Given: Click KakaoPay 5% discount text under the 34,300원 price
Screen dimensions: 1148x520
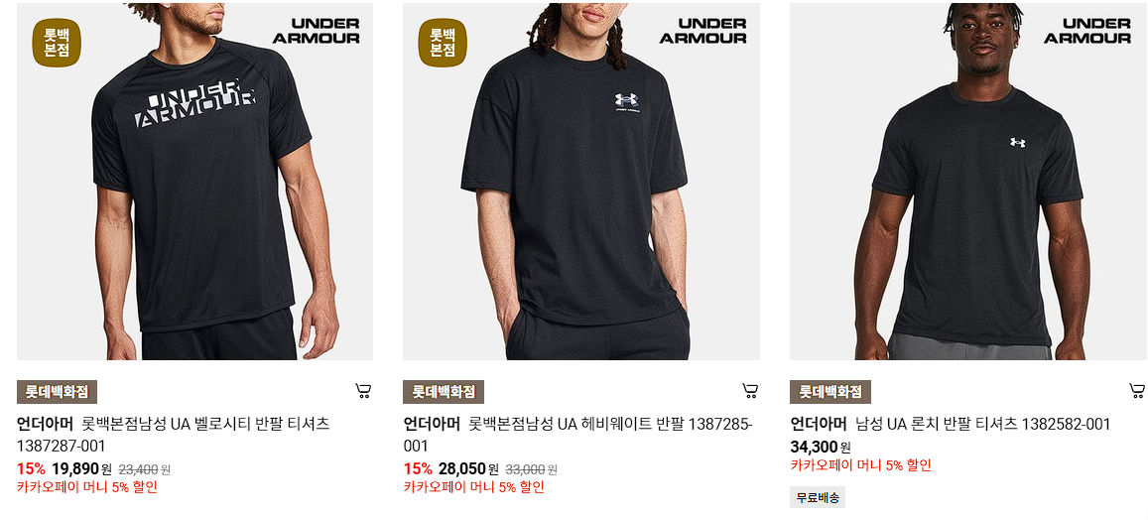Looking at the screenshot, I should 860,465.
